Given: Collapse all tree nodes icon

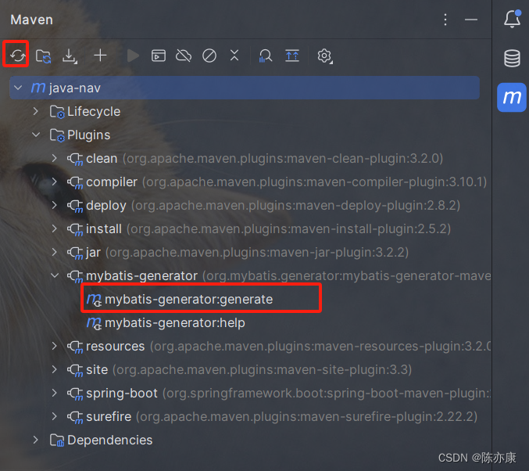Looking at the screenshot, I should pos(234,56).
